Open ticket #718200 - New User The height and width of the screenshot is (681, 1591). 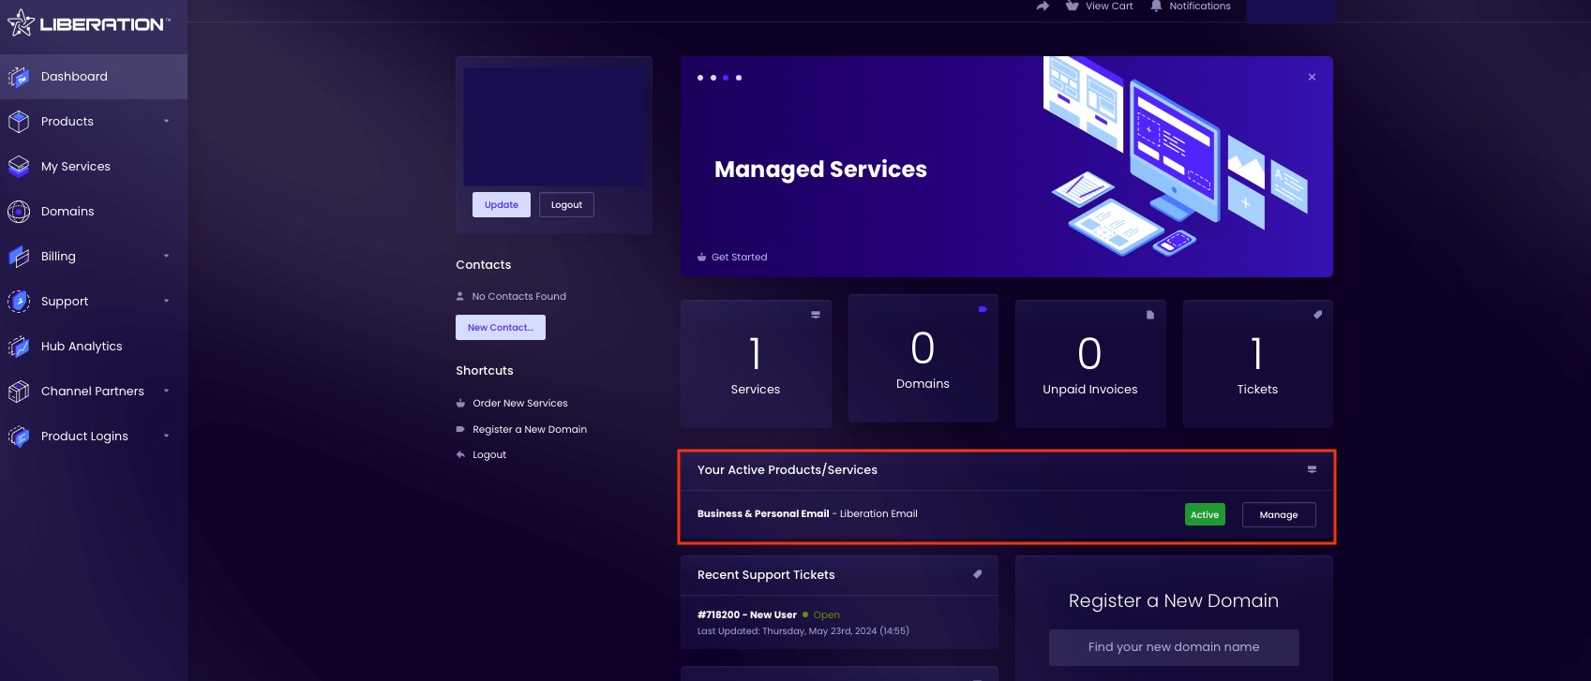tap(747, 615)
